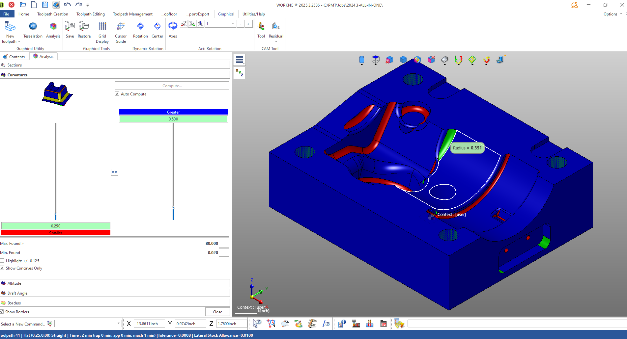Click the Compute... button
The height and width of the screenshot is (339, 627).
pos(172,86)
